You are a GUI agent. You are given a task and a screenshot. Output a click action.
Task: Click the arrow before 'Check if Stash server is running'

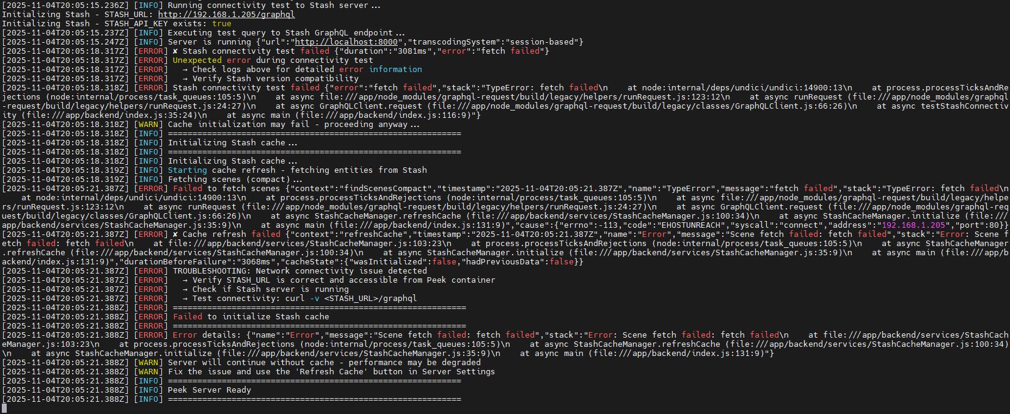185,289
